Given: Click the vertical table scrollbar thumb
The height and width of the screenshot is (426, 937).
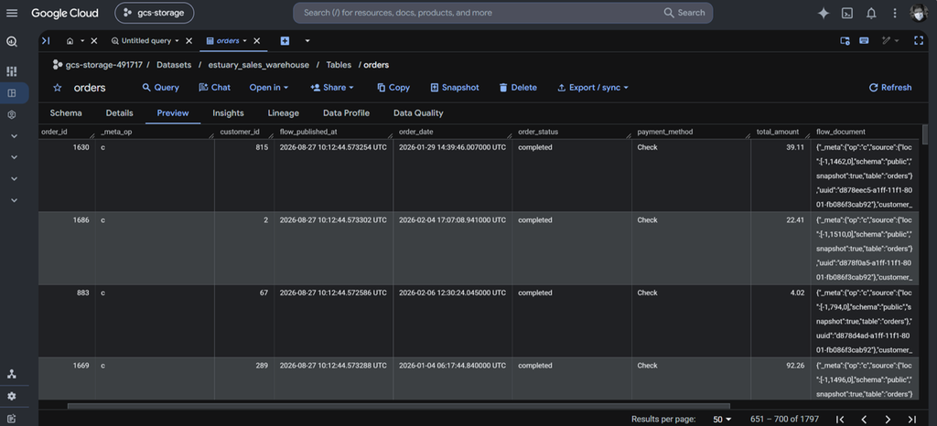Looking at the screenshot, I should point(926,134).
